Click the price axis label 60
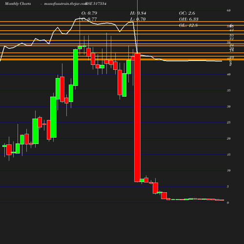Image resolution: width=244 pixels, height=244 pixels. click(228, 10)
